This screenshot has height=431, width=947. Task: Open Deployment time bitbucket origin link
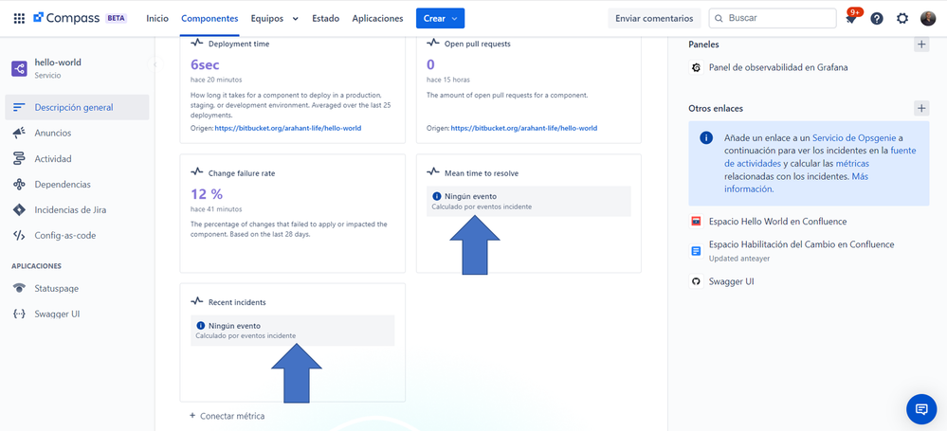pyautogui.click(x=288, y=128)
